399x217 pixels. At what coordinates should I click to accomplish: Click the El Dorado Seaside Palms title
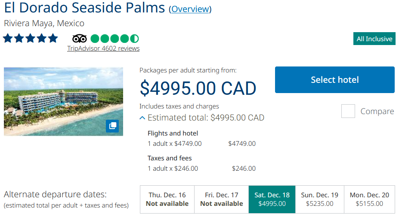[84, 8]
